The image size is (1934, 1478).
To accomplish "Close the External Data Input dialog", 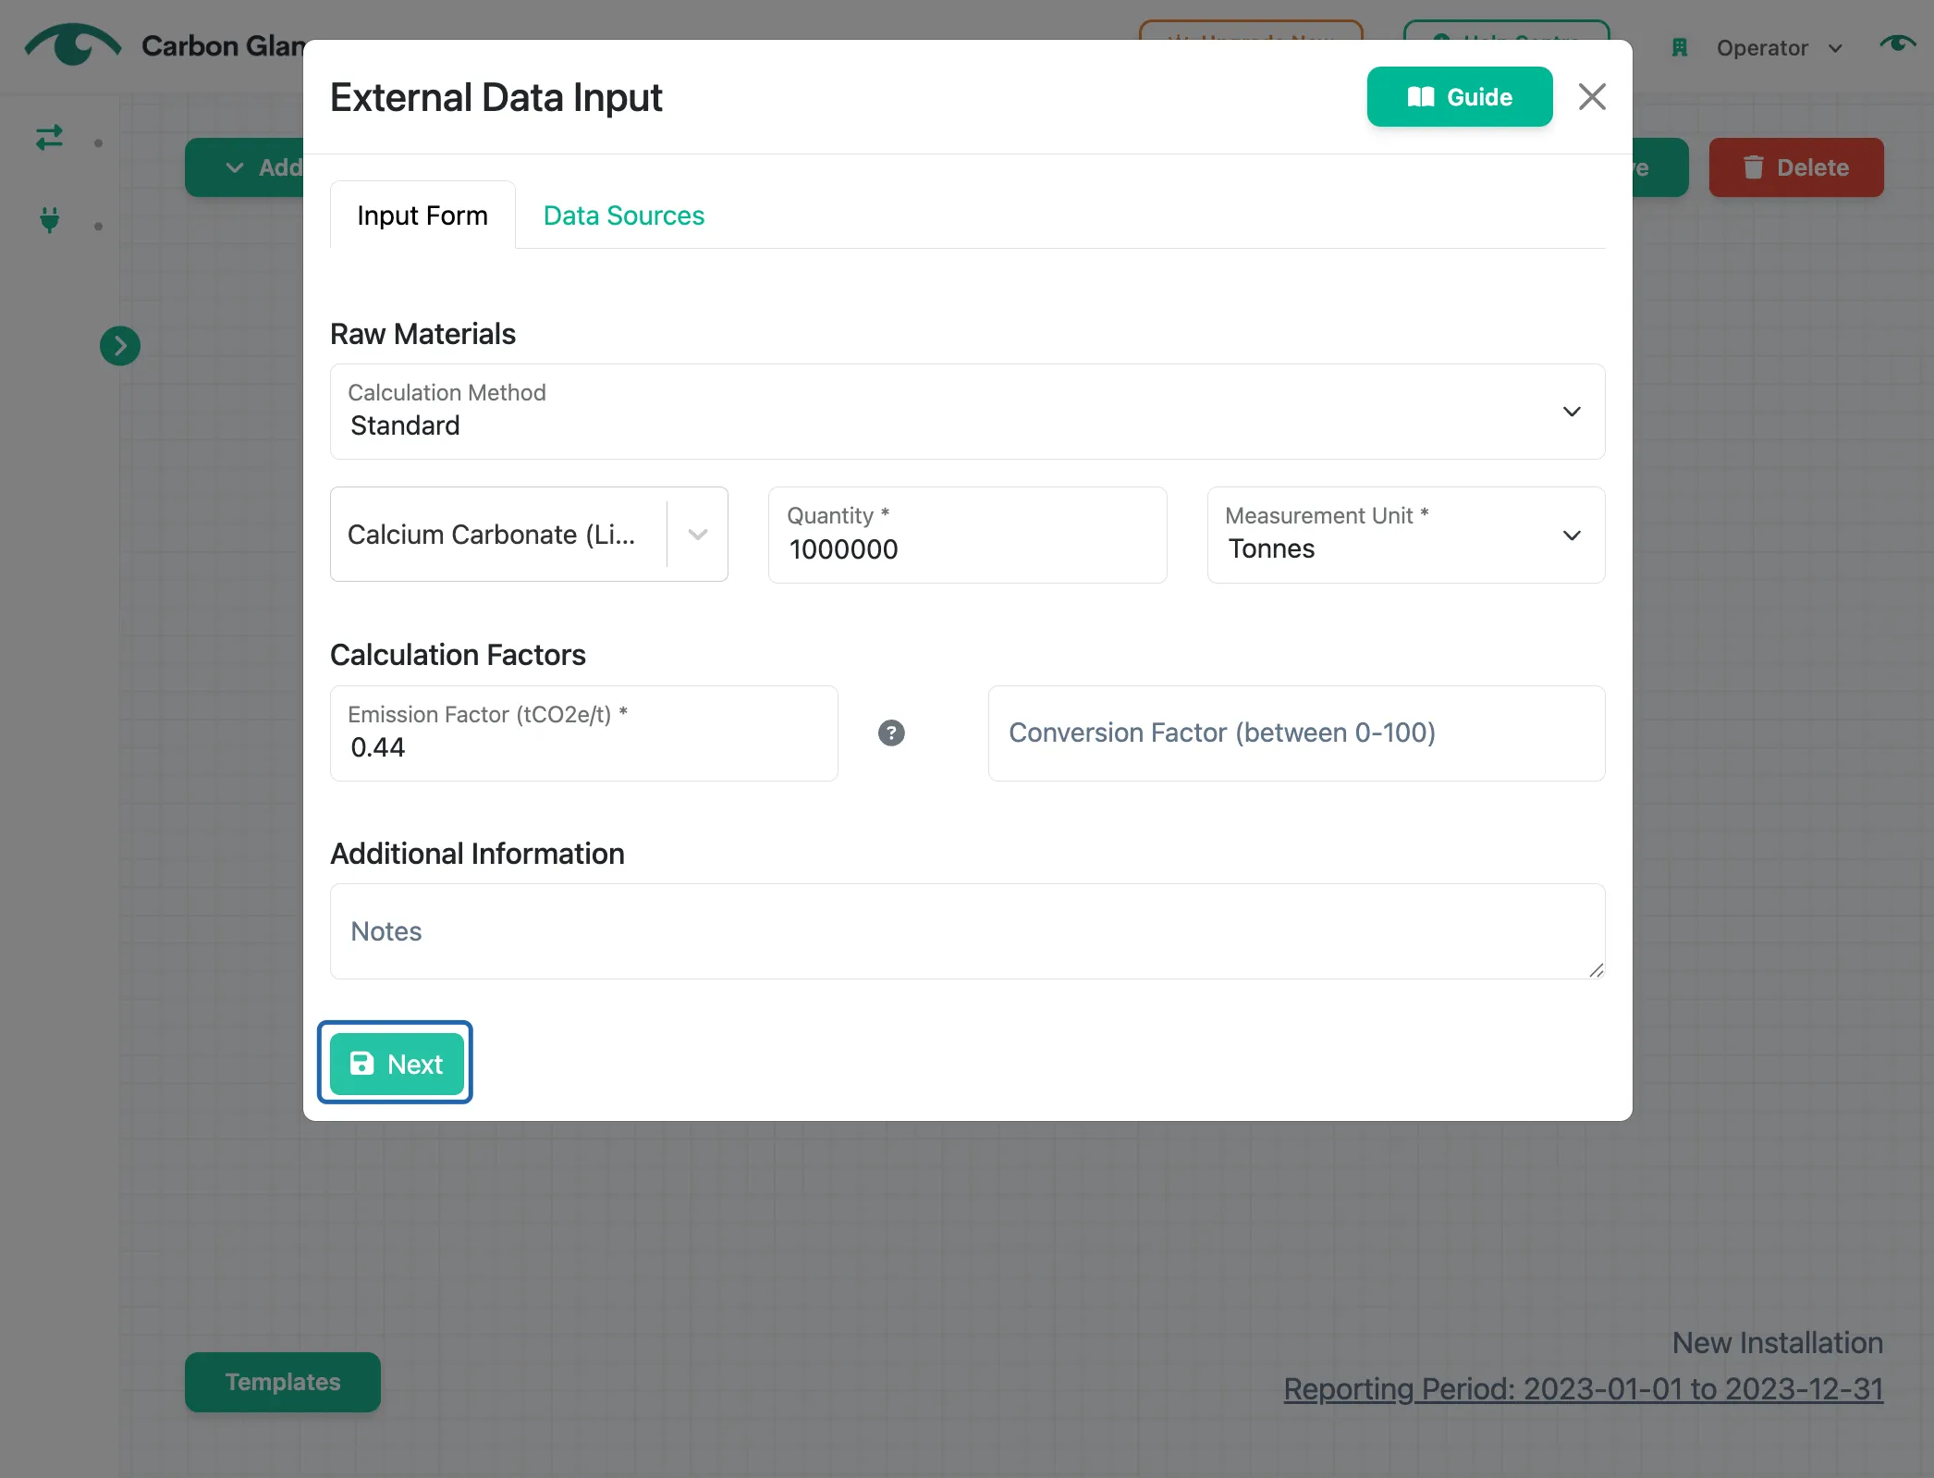I will click(x=1592, y=97).
